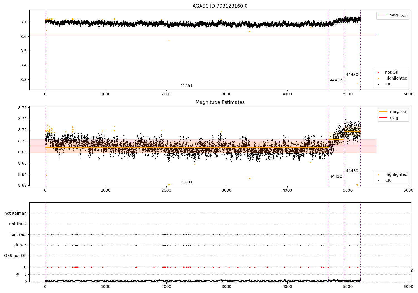
Task: Click the "dr > 5" axis label
Action: (21, 245)
